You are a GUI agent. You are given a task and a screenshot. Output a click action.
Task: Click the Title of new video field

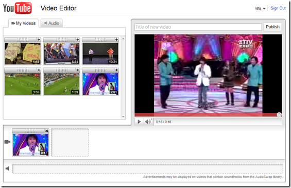point(198,27)
